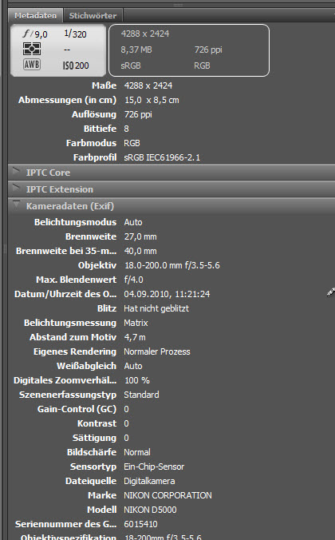Click the pencil edit icon

pos(330,292)
